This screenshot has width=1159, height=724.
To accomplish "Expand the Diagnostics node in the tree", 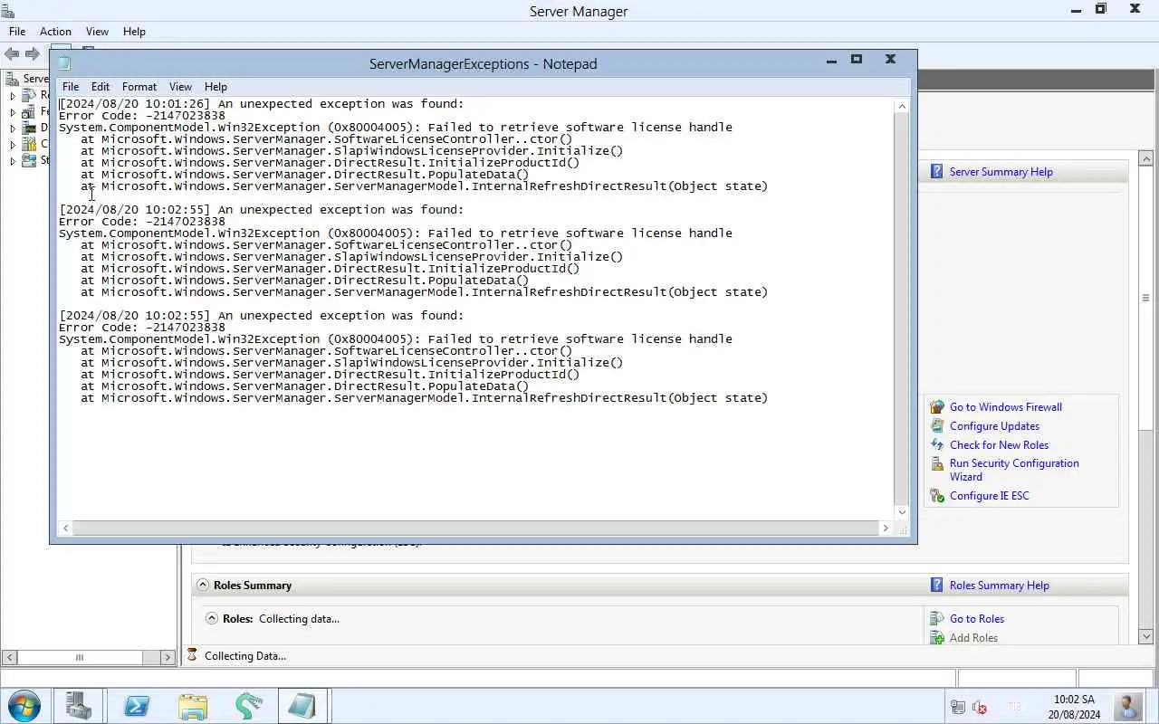I will coord(13,128).
